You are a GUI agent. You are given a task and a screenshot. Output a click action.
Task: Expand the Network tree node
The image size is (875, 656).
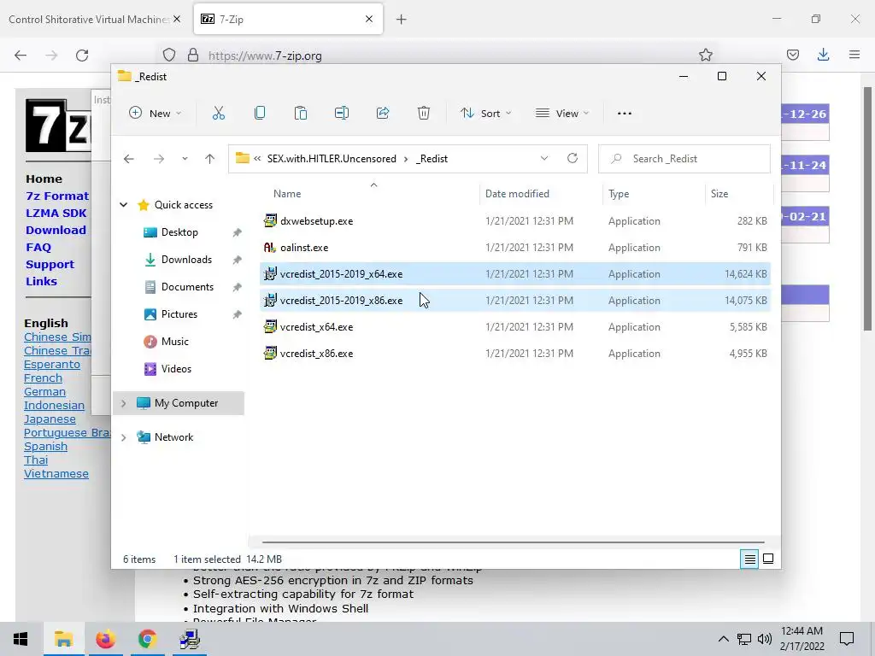(123, 437)
